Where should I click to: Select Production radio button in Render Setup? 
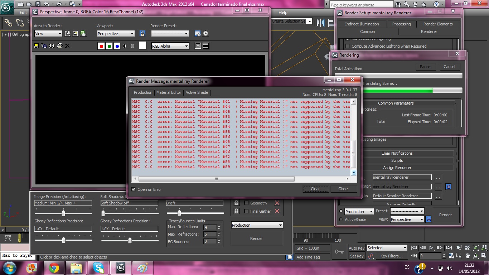341,211
